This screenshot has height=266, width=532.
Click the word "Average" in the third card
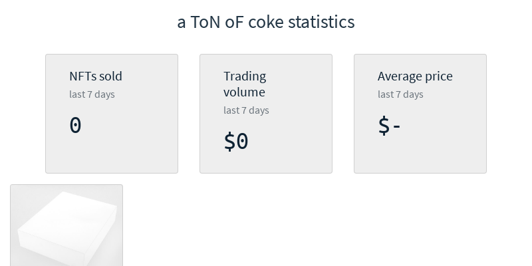point(400,76)
